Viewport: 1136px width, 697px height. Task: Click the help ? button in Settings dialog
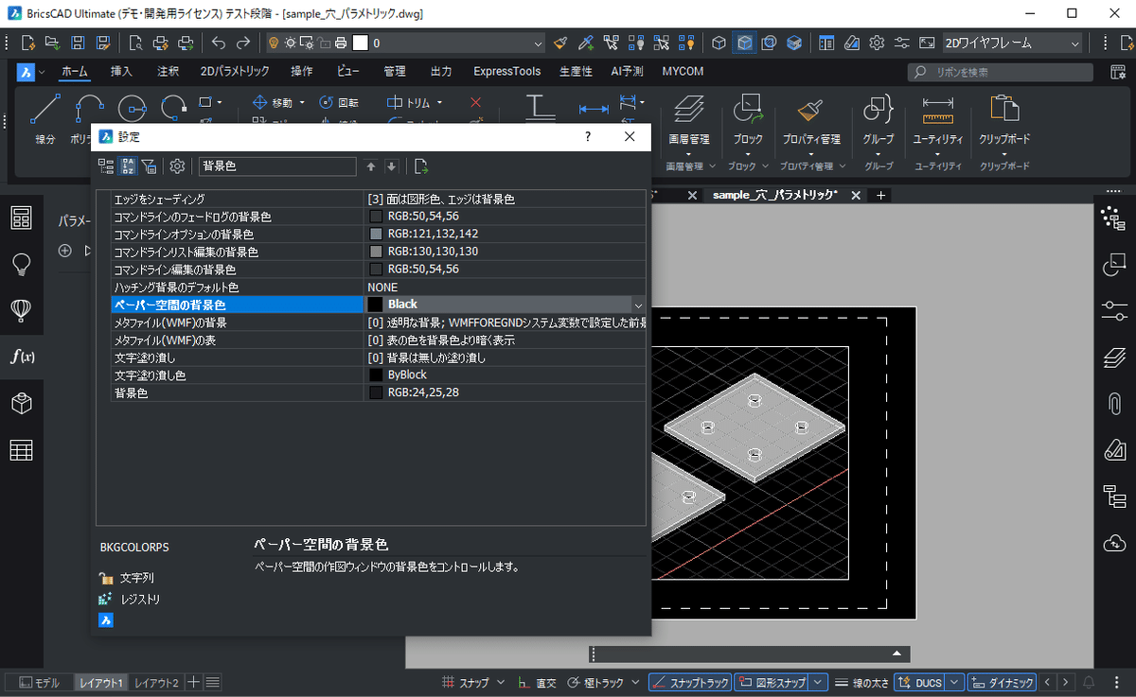[588, 136]
